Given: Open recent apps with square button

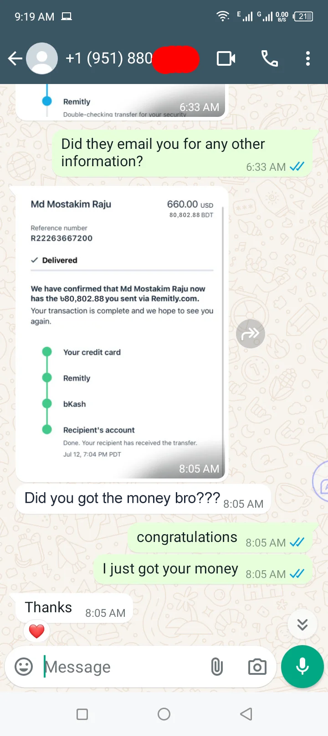Looking at the screenshot, I should pos(82,714).
